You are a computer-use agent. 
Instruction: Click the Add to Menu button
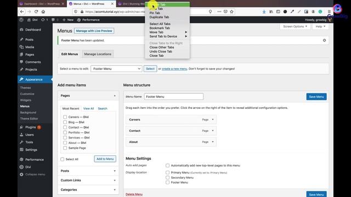pyautogui.click(x=105, y=159)
